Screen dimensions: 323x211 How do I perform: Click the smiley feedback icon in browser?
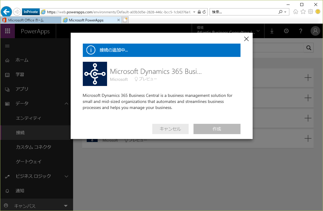318,12
